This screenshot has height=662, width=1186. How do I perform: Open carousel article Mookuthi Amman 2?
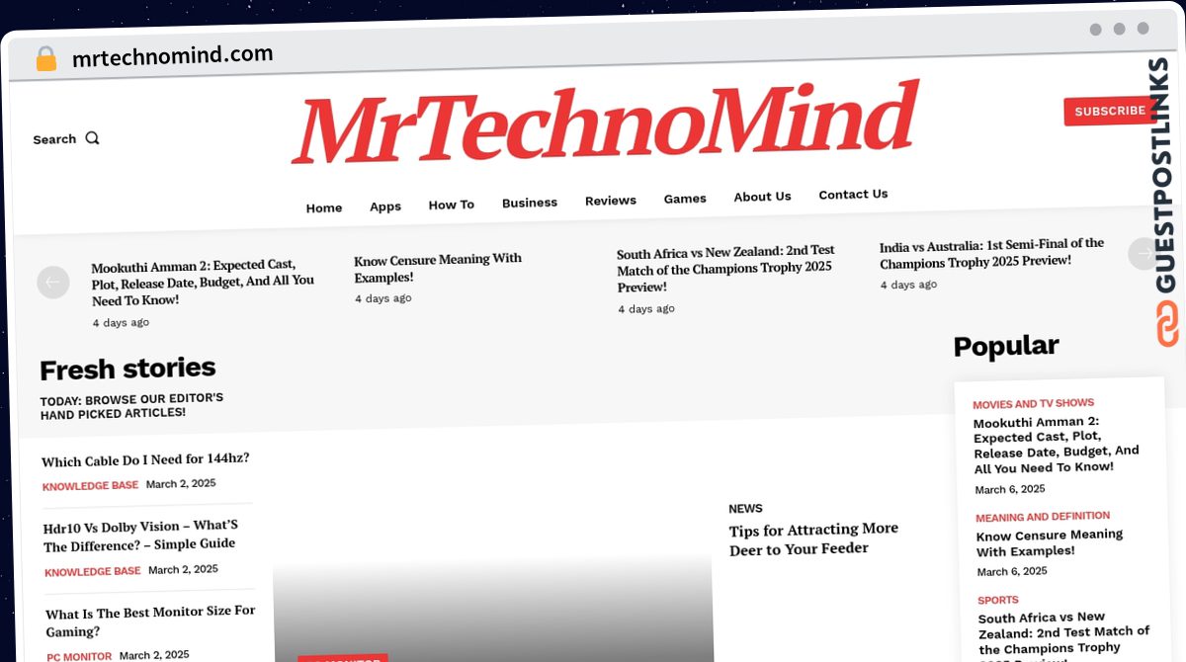tap(204, 283)
